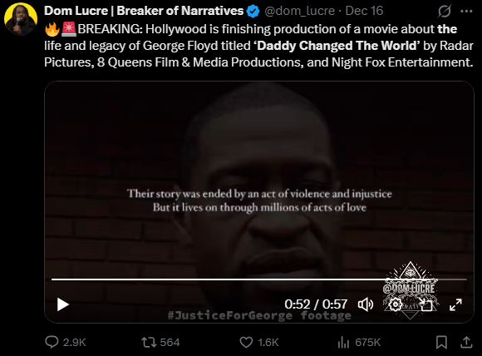Repost the tweet showing 564 reposts
Image resolution: width=482 pixels, height=356 pixels.
(x=160, y=342)
